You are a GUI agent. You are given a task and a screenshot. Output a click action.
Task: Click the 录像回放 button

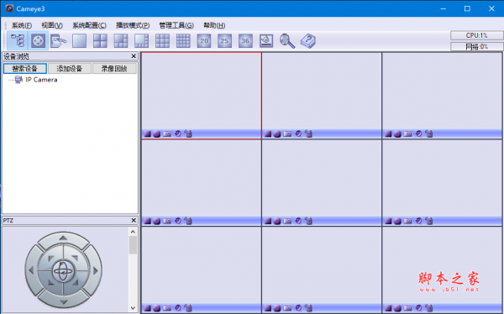coord(114,69)
